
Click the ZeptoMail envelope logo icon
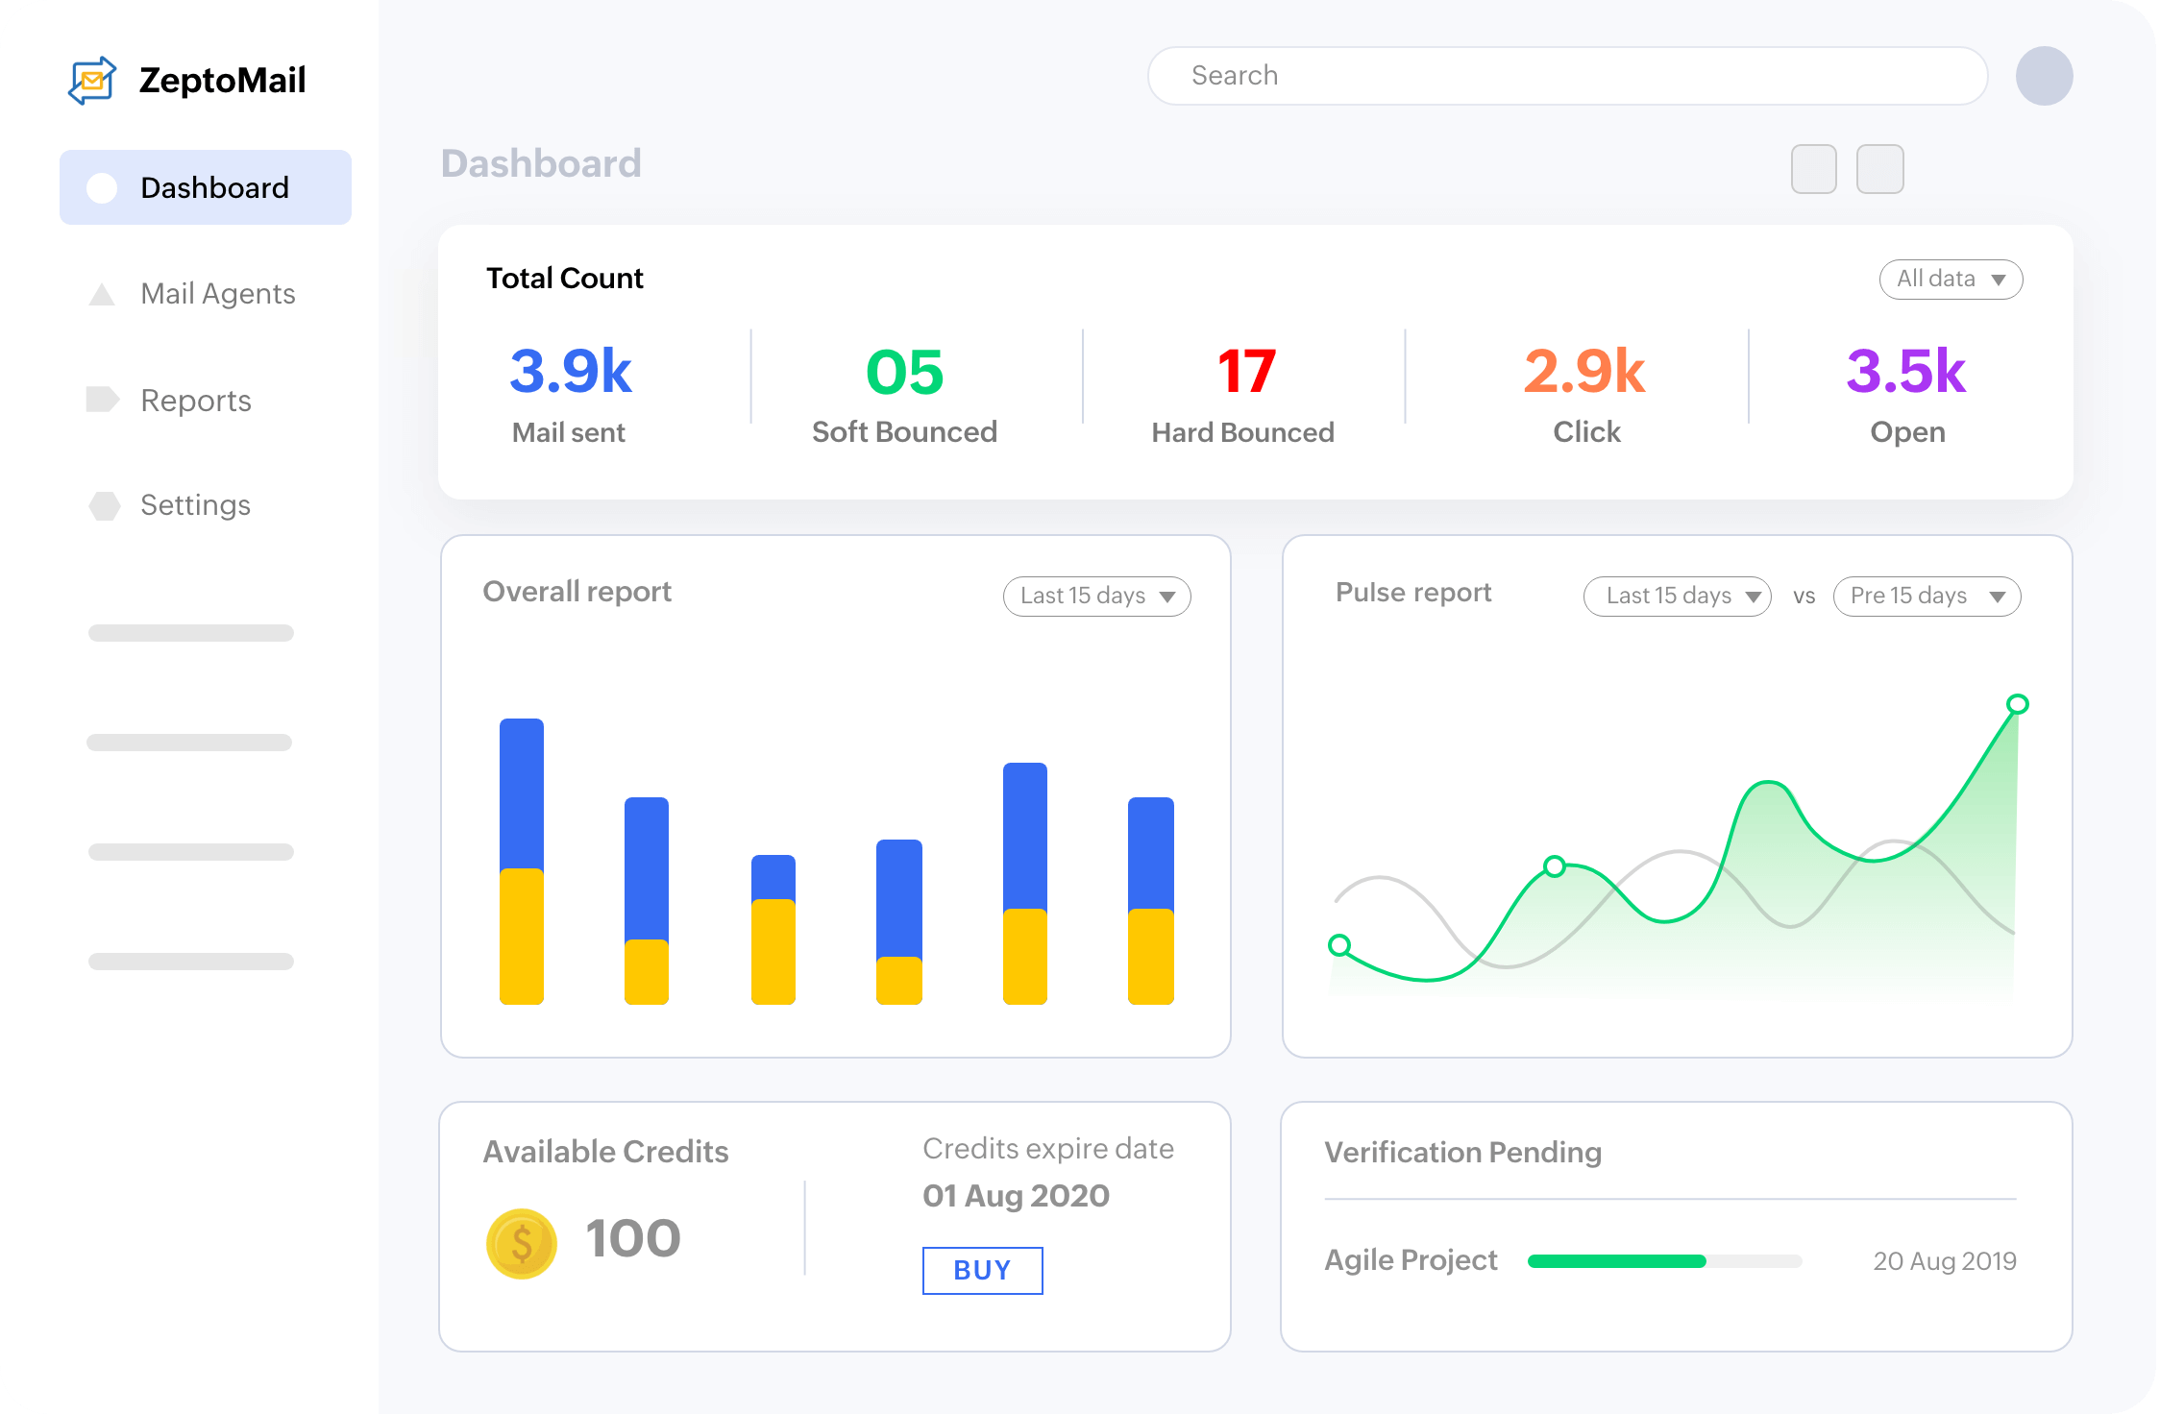pyautogui.click(x=92, y=81)
